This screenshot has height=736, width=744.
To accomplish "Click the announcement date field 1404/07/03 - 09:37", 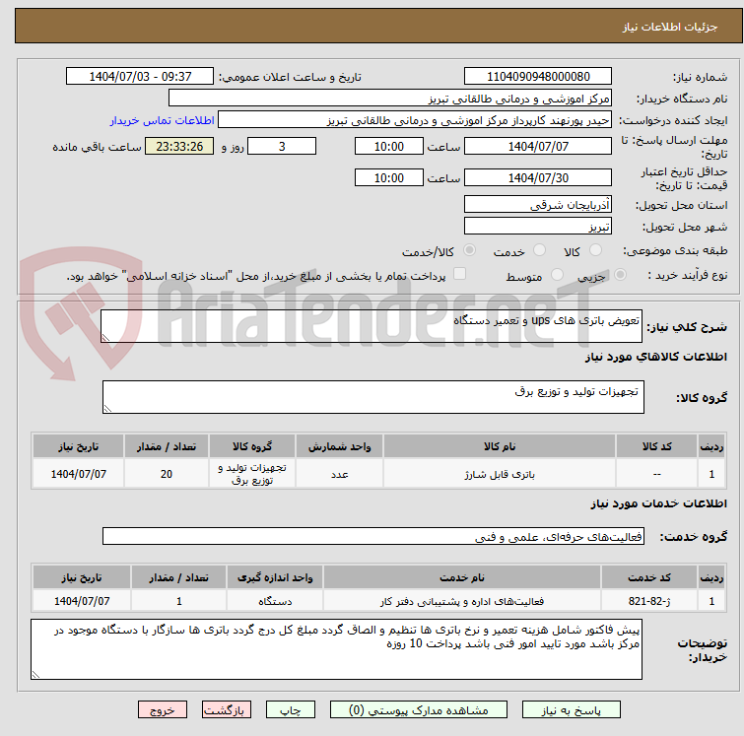I will 140,77.
